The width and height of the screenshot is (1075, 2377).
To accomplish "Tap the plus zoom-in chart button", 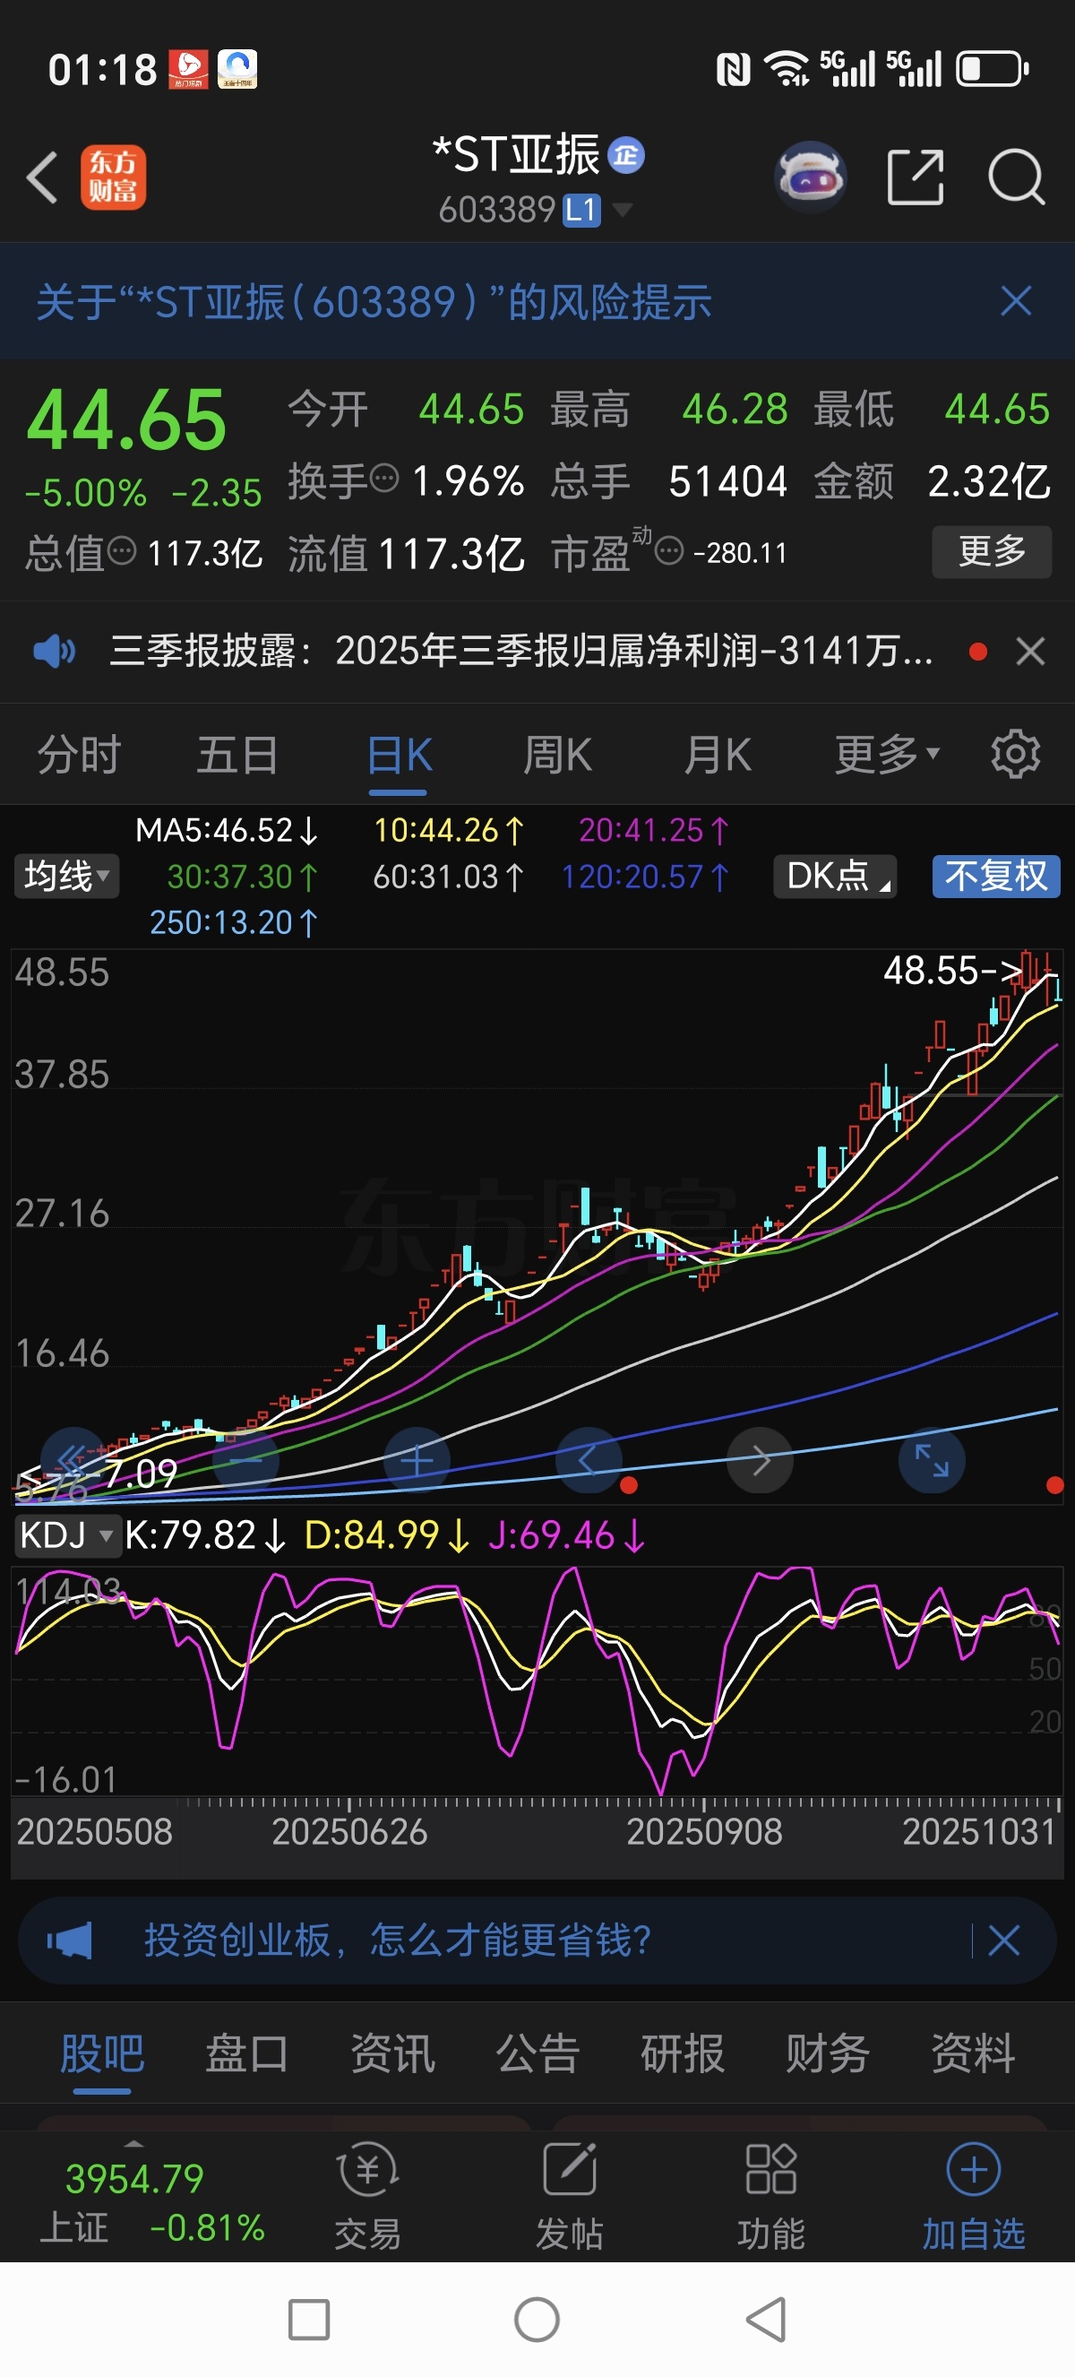I will click(x=417, y=1460).
